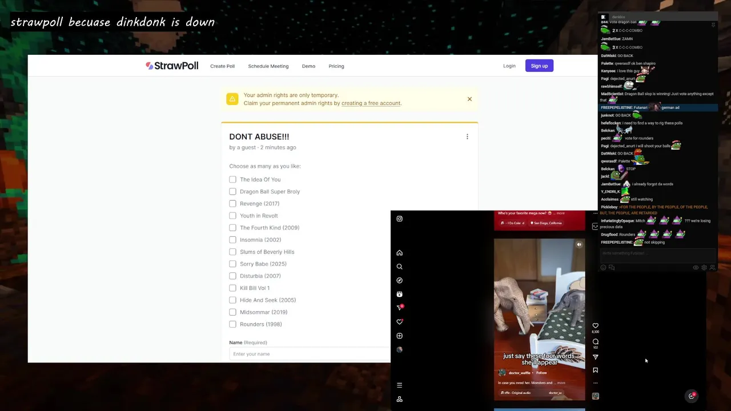This screenshot has height=411, width=731.
Task: Check Insomnia (2002) option
Action: coord(232,240)
